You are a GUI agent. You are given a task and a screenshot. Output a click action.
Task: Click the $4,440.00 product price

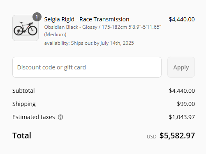click(182, 19)
